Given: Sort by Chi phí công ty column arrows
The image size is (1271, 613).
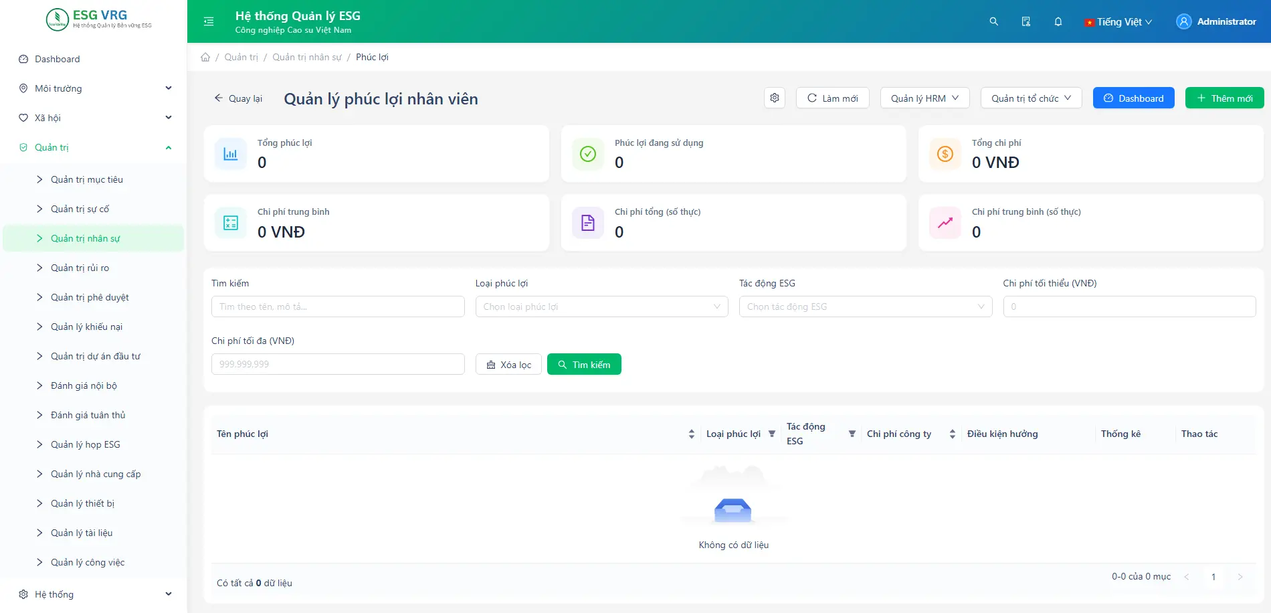Looking at the screenshot, I should [x=953, y=434].
